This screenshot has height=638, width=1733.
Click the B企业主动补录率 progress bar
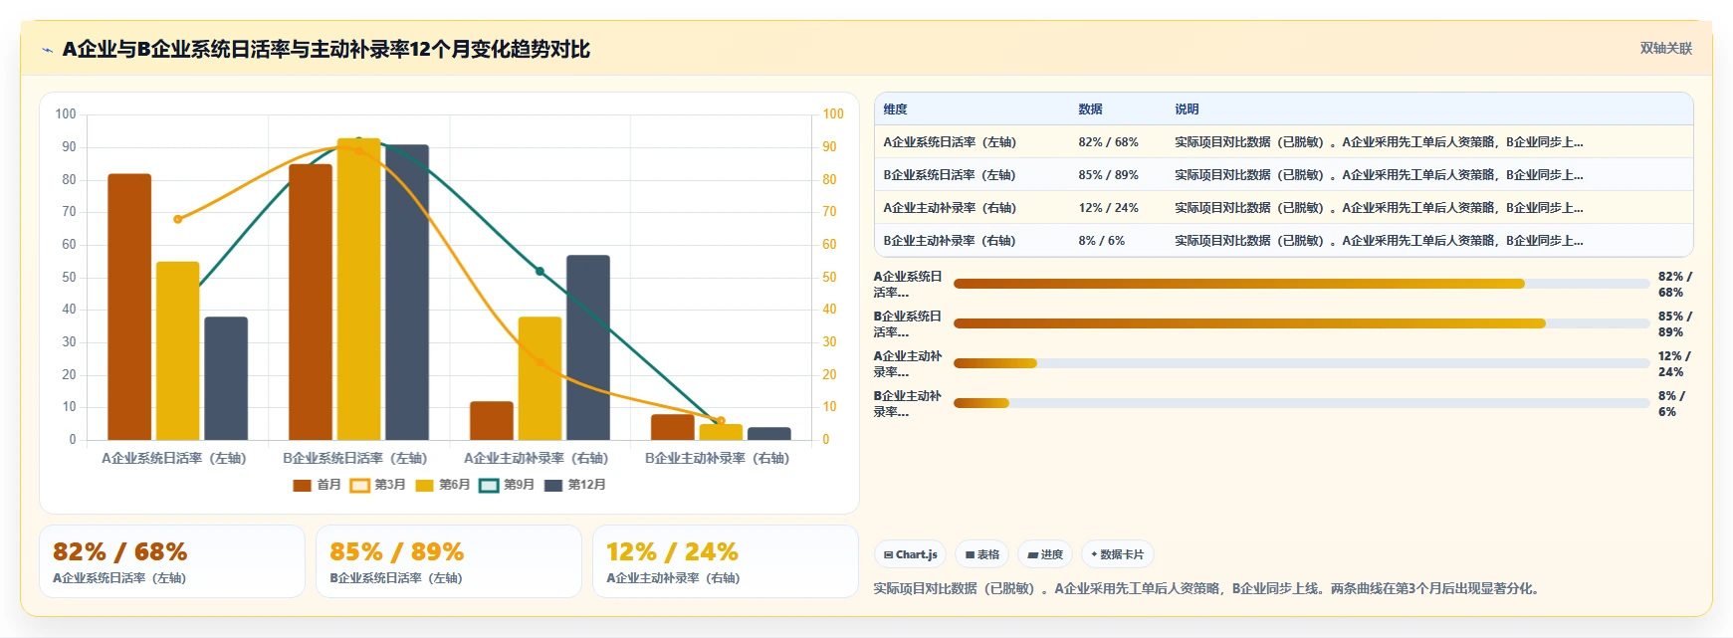pos(1301,403)
